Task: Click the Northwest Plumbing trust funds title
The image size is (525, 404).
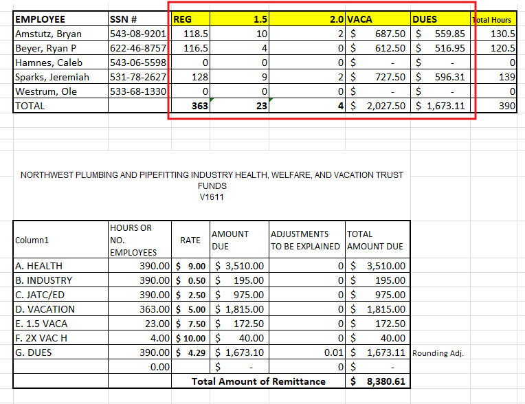Action: pos(212,186)
